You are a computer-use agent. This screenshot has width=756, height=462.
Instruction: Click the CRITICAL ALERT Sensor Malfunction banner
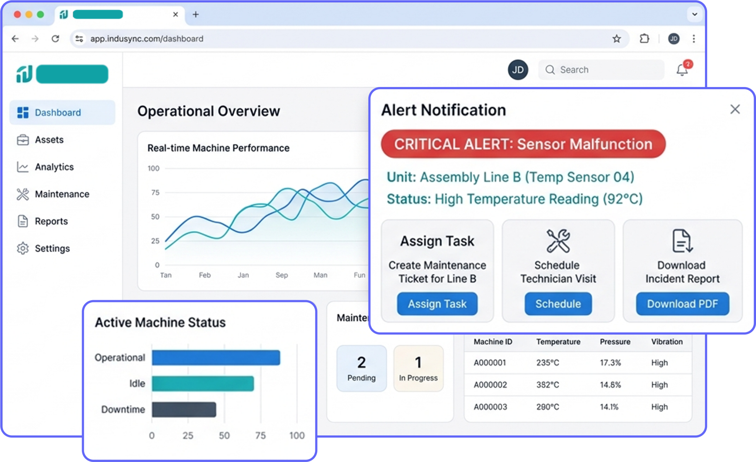[523, 144]
